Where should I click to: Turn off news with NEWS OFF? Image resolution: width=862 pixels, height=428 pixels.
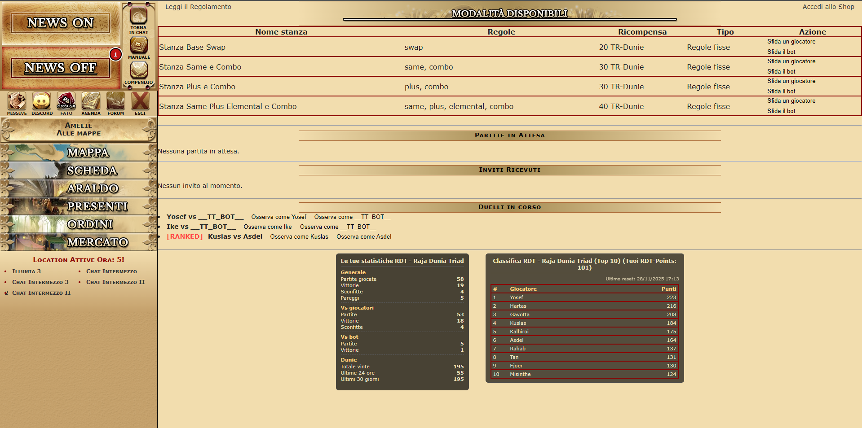(x=60, y=68)
